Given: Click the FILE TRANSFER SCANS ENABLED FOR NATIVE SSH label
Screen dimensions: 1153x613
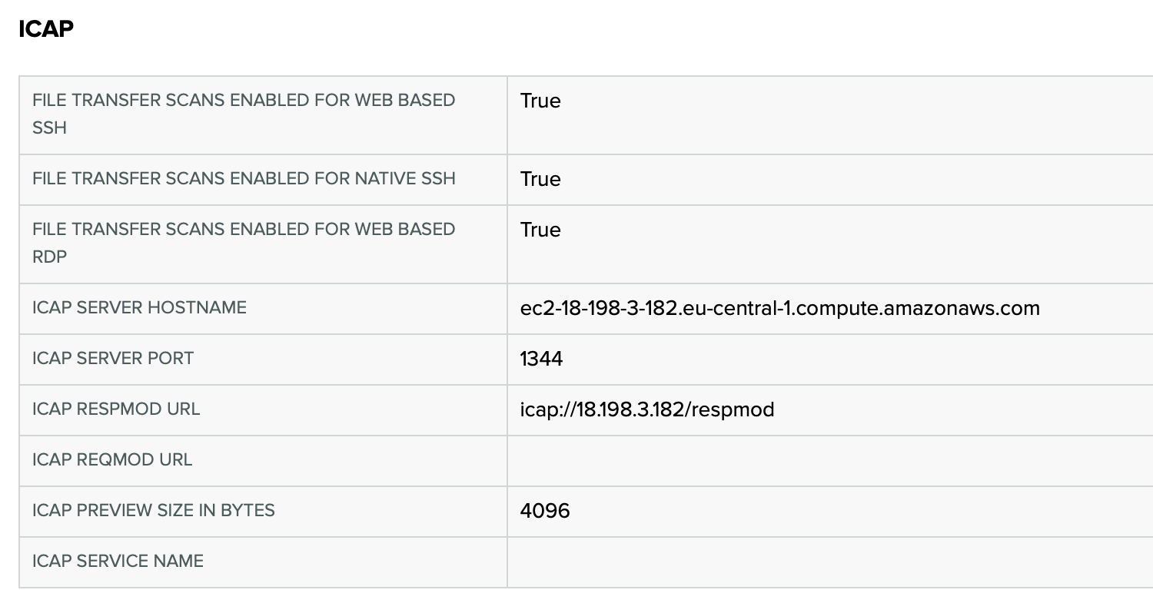Looking at the screenshot, I should pos(244,178).
